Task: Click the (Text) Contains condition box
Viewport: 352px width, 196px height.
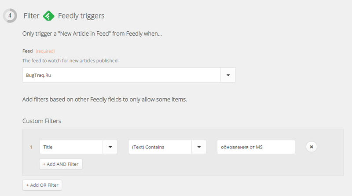Action: click(x=160, y=147)
